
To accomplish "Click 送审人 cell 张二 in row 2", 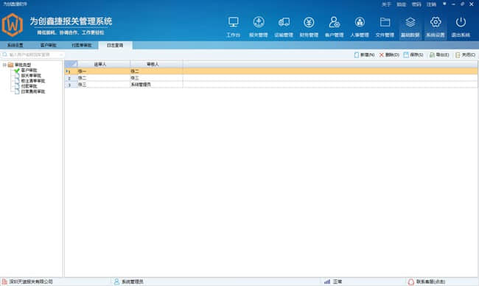I will pyautogui.click(x=104, y=78).
